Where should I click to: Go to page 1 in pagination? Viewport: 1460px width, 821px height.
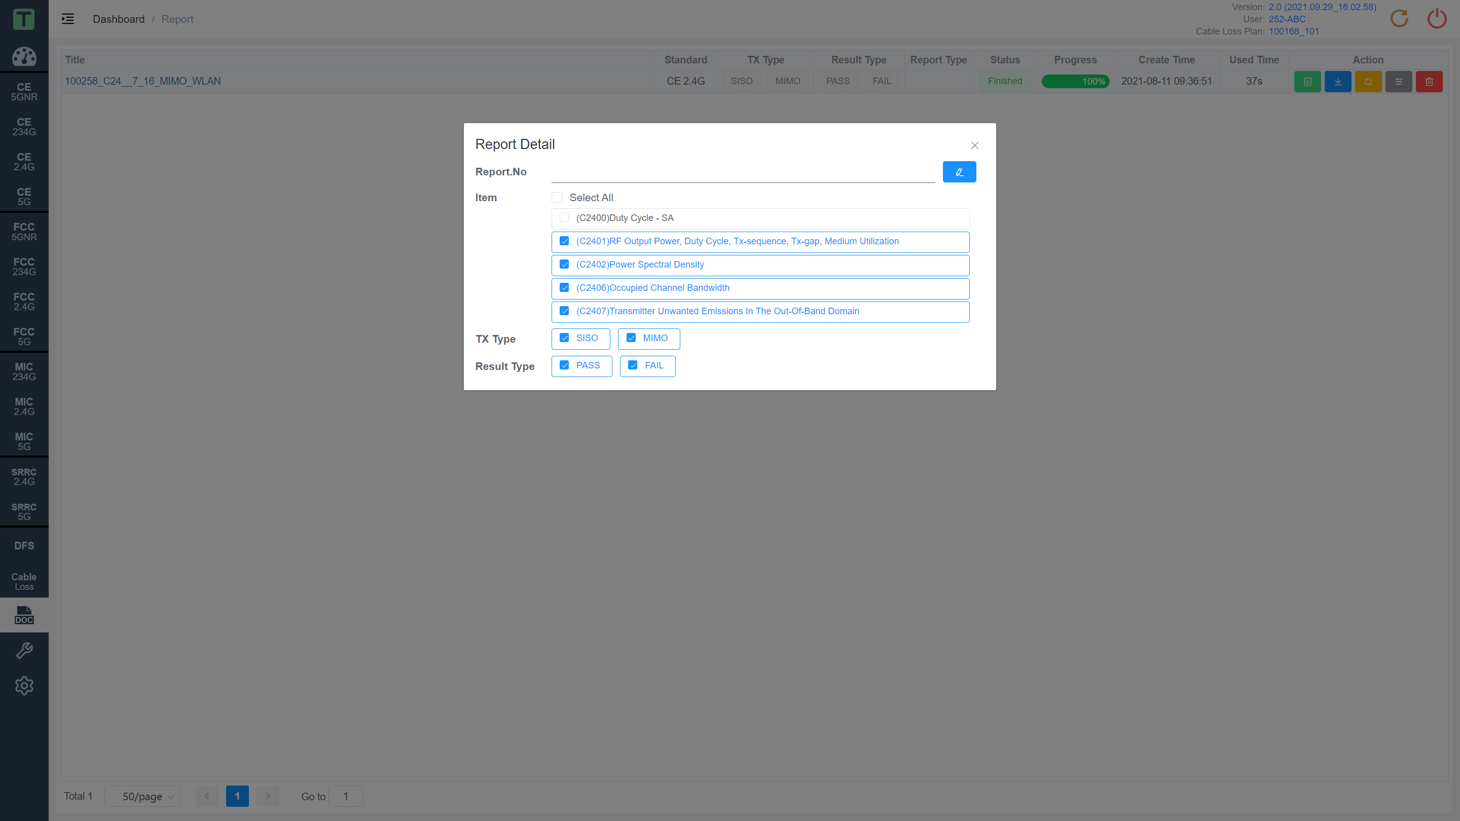point(237,796)
